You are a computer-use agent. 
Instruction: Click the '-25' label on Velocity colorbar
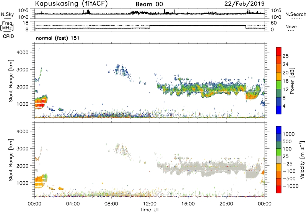[288, 163]
